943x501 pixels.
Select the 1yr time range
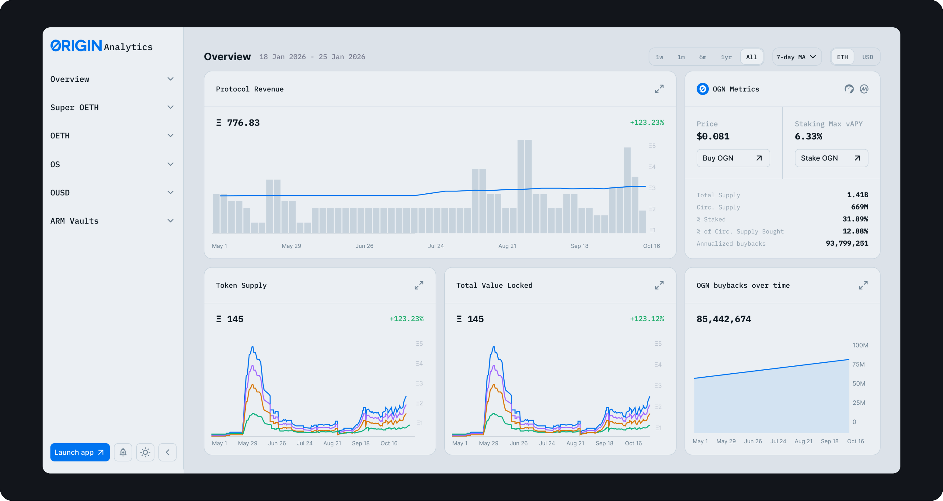(726, 57)
